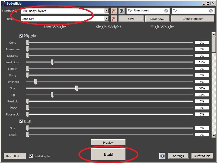Delete the selected preset via red X
The height and width of the screenshot is (163, 217).
click(114, 19)
